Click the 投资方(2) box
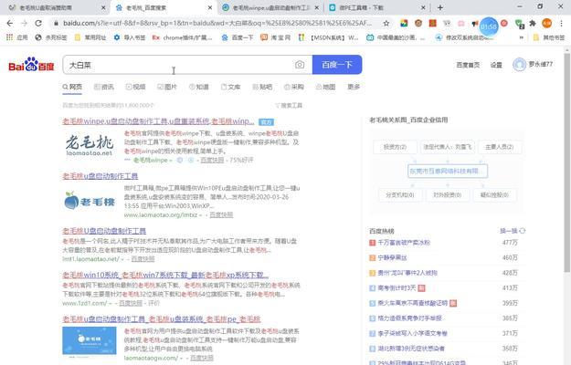 pyautogui.click(x=395, y=147)
